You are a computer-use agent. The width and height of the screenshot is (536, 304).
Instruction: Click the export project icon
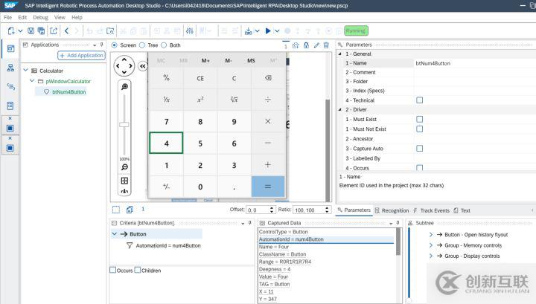(x=54, y=31)
